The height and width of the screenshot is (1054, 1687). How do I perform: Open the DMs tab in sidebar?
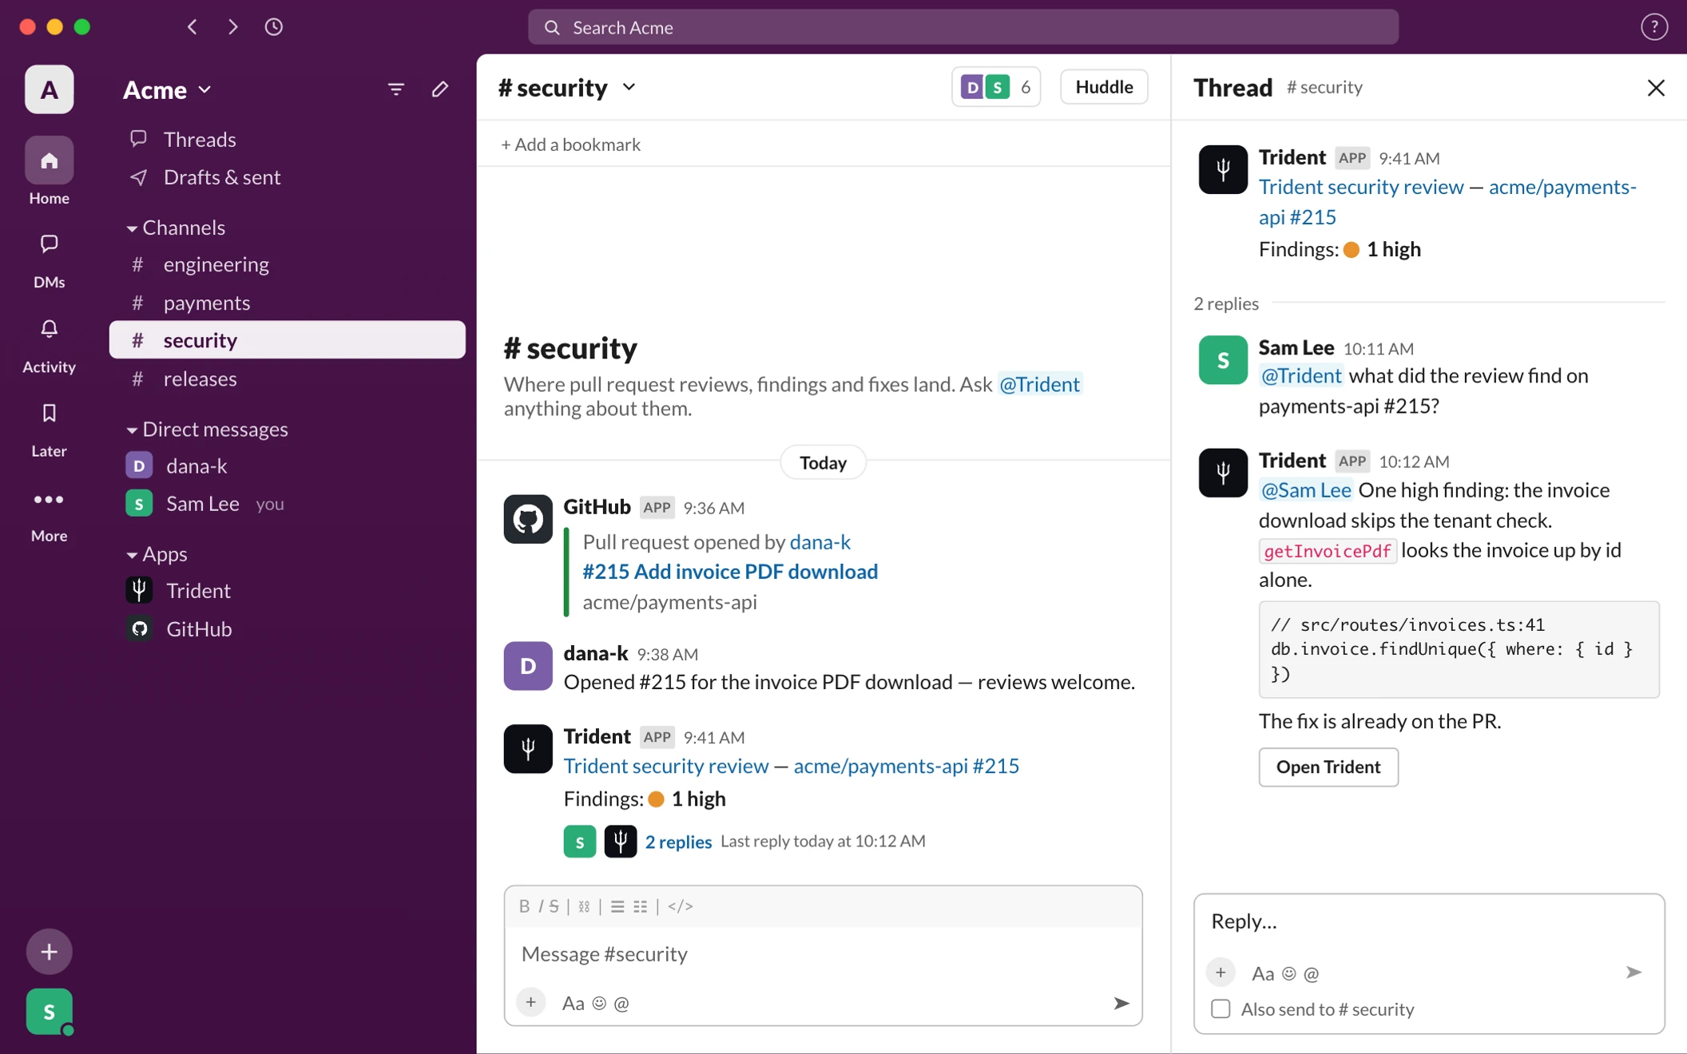[49, 261]
